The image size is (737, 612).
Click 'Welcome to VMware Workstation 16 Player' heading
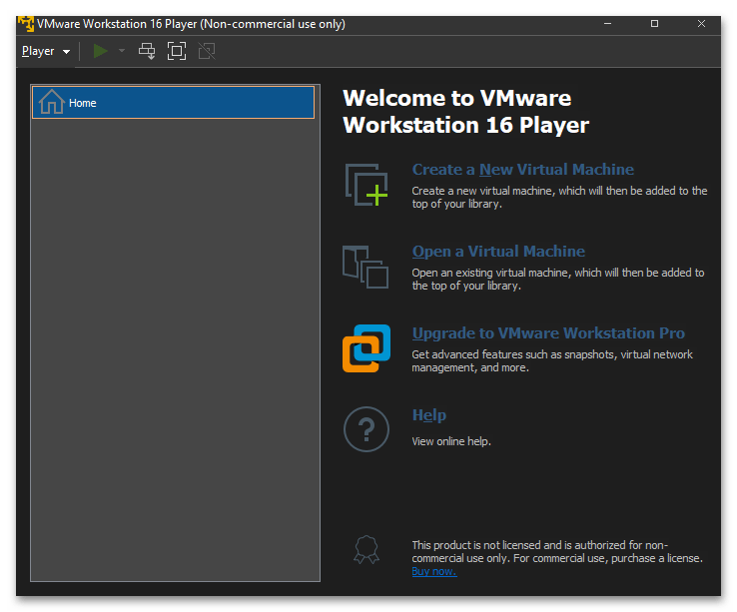[x=465, y=112]
